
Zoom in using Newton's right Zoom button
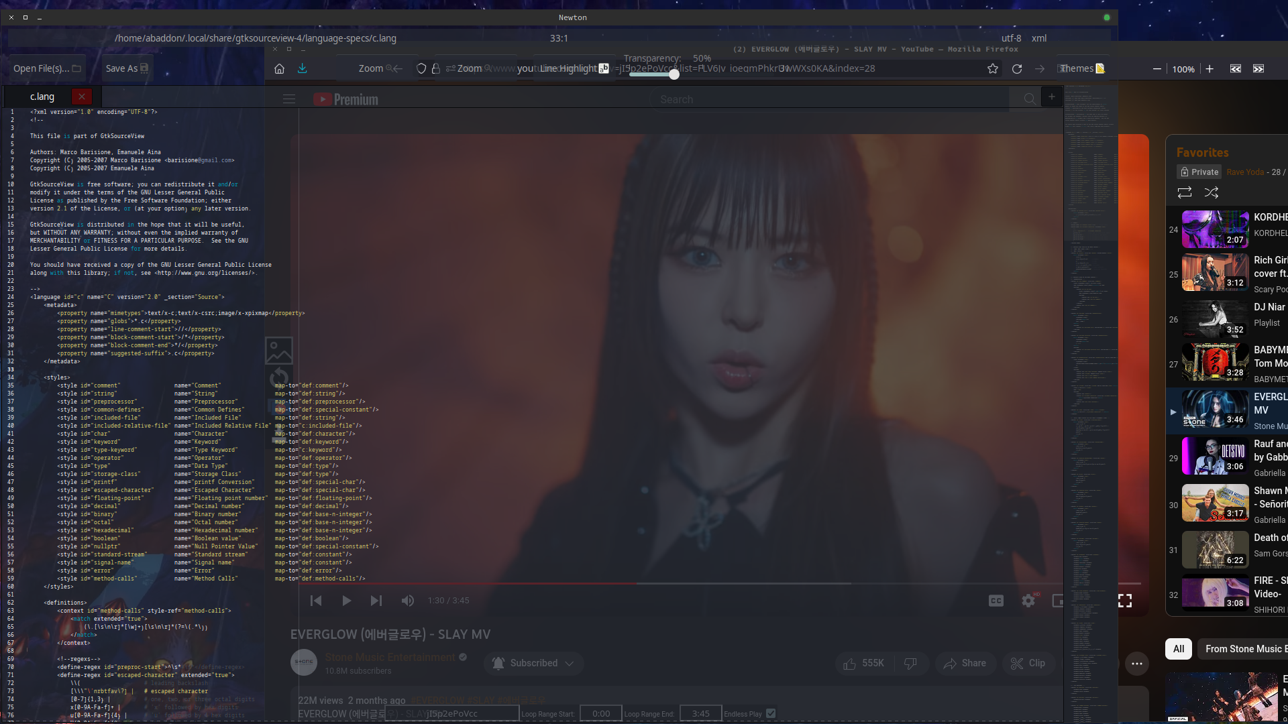(x=475, y=68)
